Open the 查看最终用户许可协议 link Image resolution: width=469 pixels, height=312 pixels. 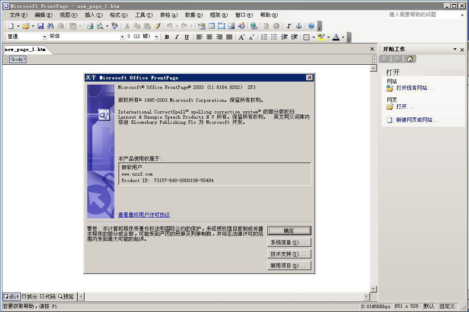pos(144,215)
